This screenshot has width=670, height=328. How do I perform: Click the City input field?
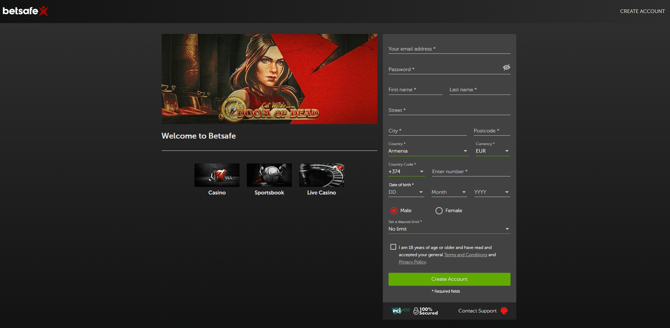click(428, 131)
